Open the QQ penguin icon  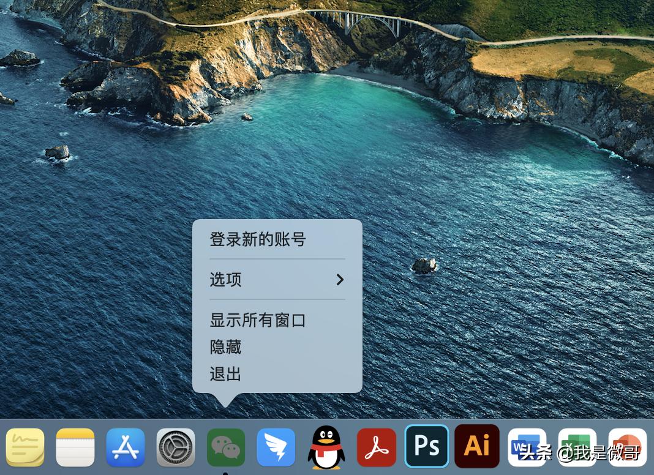[326, 447]
